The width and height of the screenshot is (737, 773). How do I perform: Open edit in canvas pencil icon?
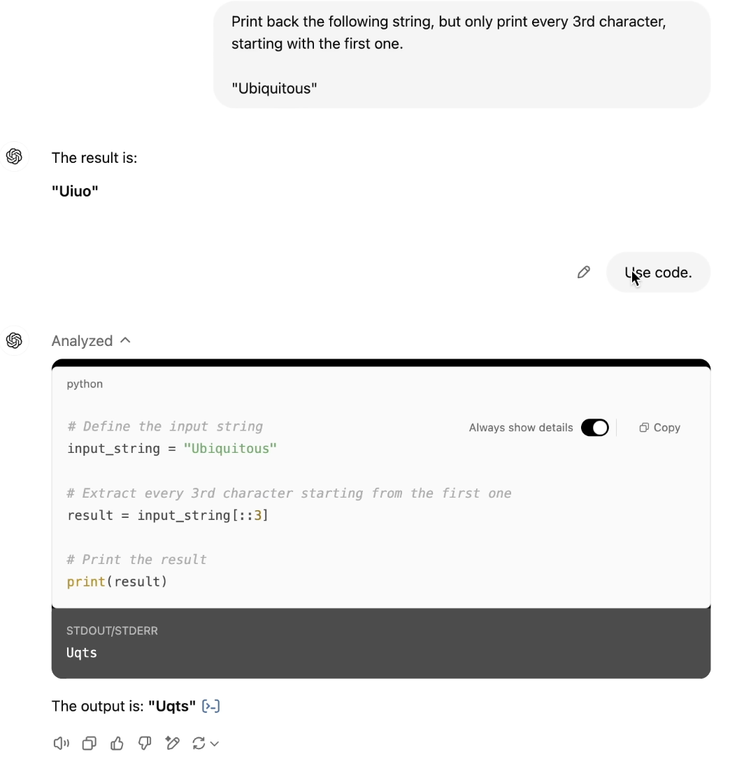click(x=172, y=743)
